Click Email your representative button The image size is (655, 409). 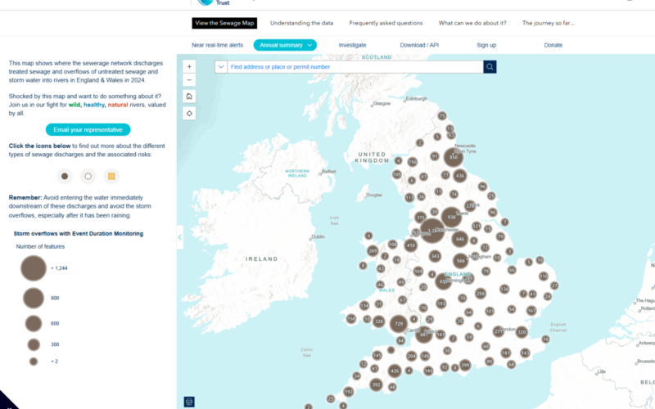[x=88, y=130]
